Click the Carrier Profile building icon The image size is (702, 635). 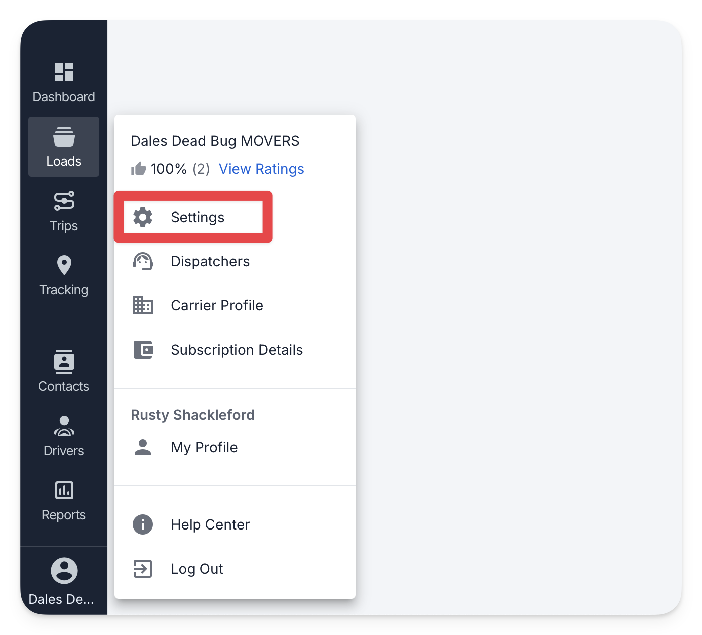(143, 305)
